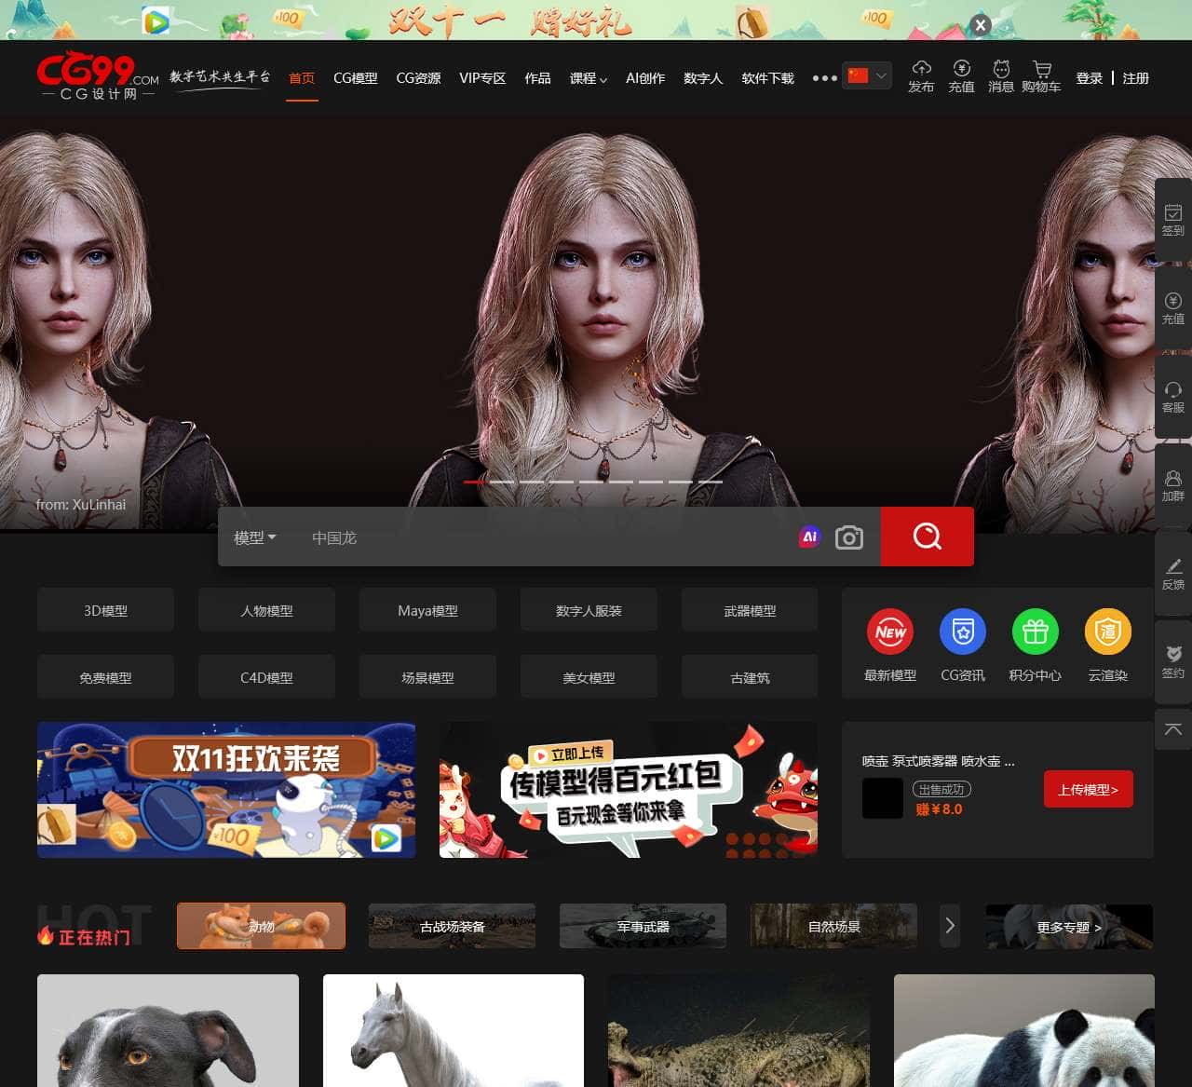Image resolution: width=1192 pixels, height=1087 pixels.
Task: Click the 美女模型 category button
Action: [589, 677]
